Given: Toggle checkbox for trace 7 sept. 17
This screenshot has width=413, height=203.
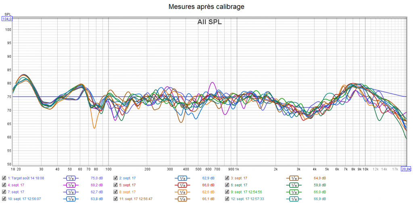Looking at the screenshot, I should [4, 192].
